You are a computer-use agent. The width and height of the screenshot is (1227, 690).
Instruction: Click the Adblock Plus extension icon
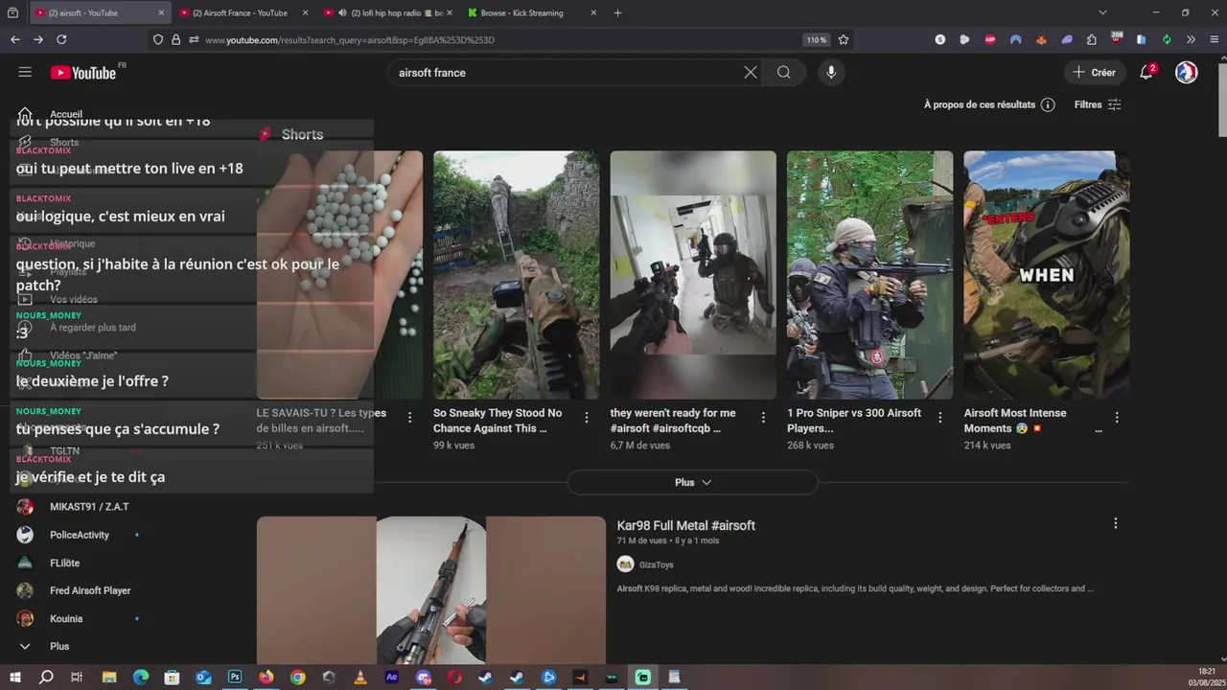990,39
